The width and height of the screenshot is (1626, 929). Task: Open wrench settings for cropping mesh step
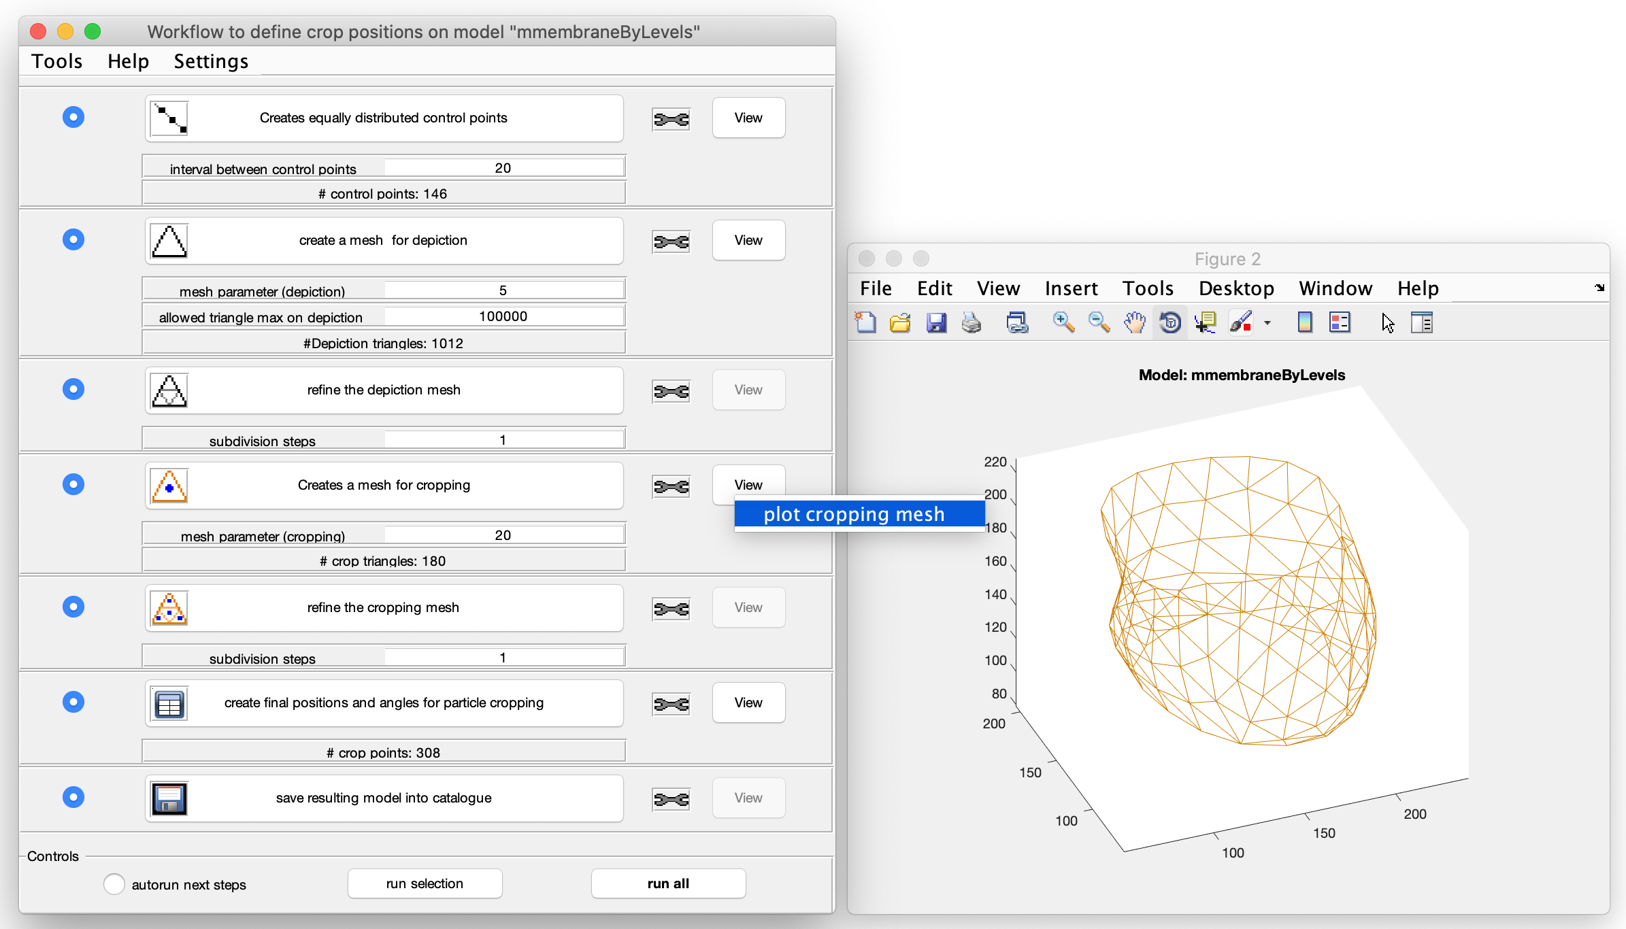(x=671, y=486)
